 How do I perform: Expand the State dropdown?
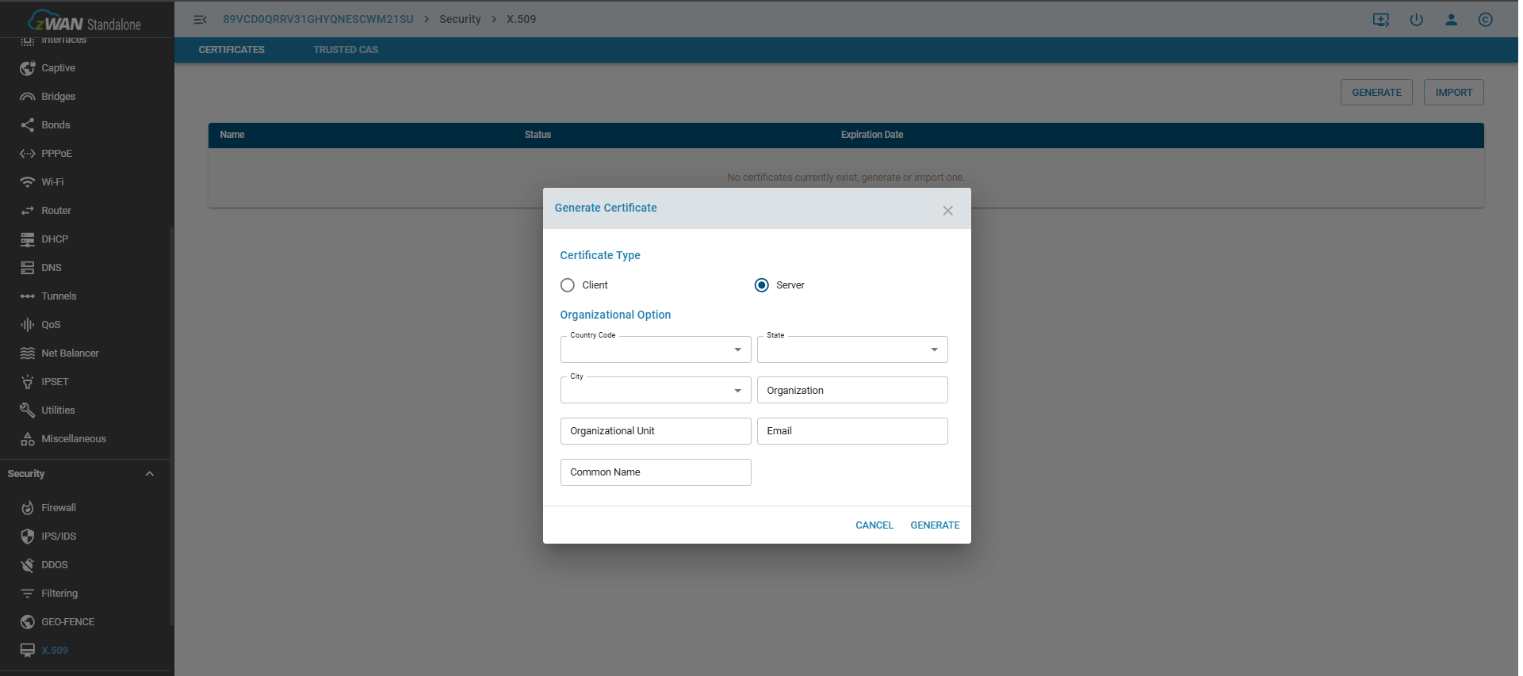coord(851,349)
